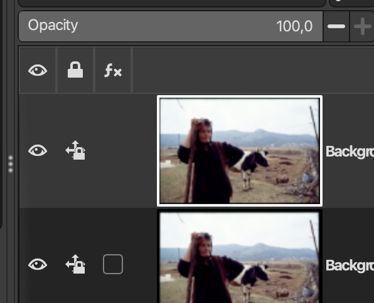Select the top layer thumbnail with white border
Image resolution: width=374 pixels, height=303 pixels.
tap(240, 151)
